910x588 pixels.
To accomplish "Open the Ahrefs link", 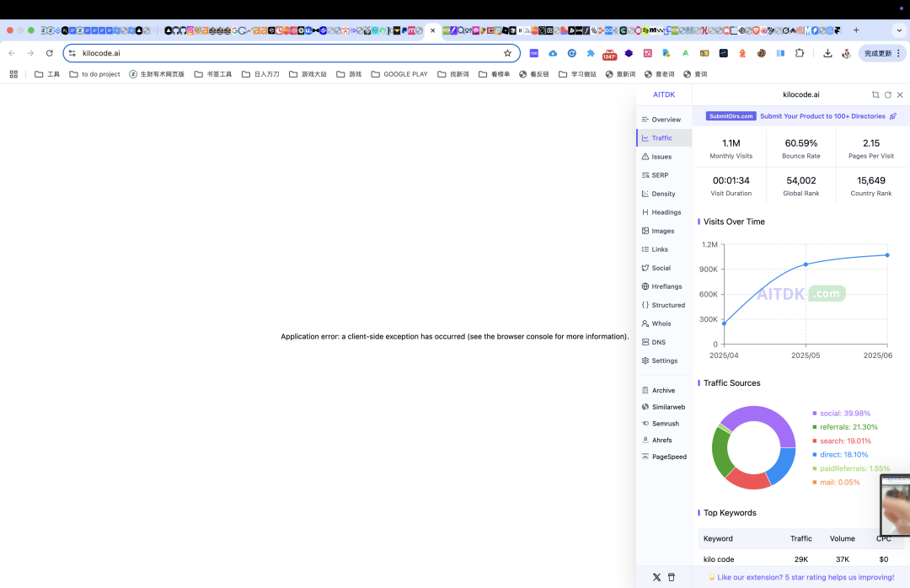I will tap(656, 440).
